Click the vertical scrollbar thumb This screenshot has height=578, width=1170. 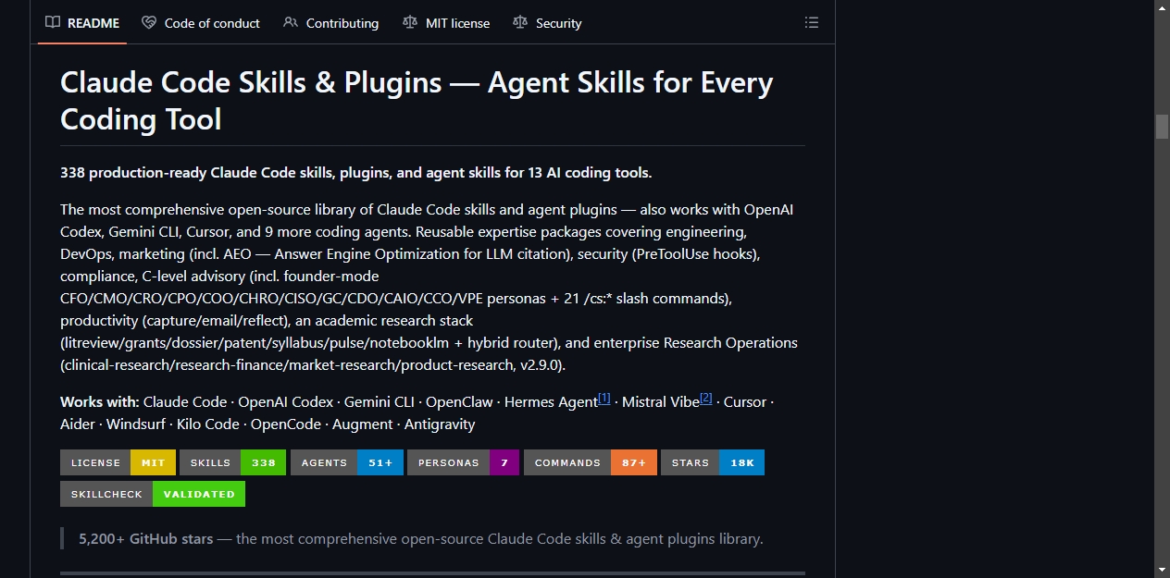[x=1162, y=127]
